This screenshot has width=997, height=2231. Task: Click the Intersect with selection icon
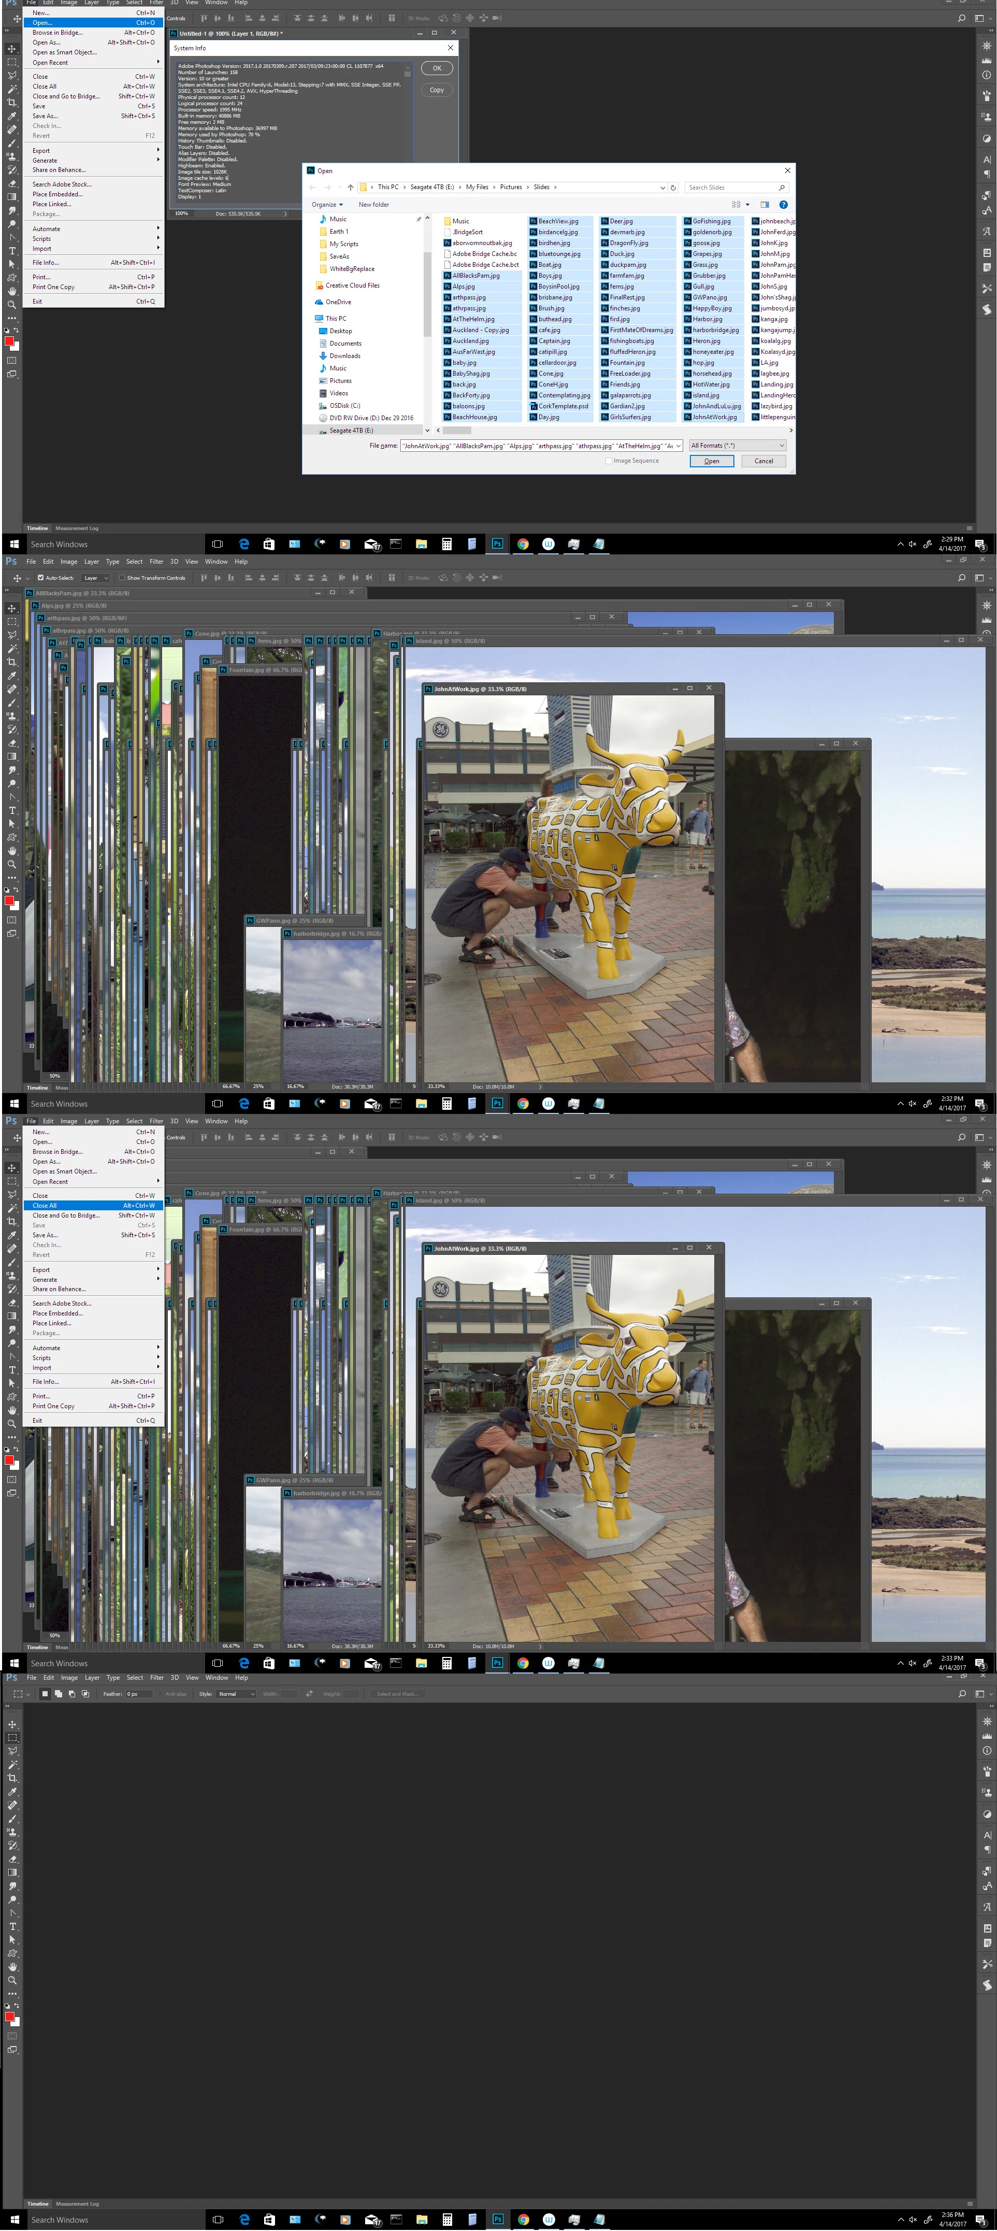[x=85, y=1693]
